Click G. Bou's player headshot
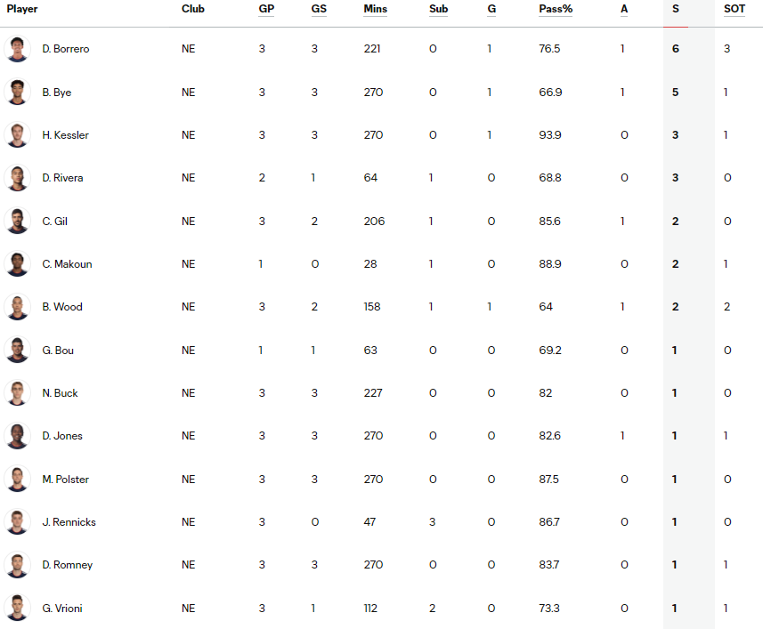 (18, 350)
